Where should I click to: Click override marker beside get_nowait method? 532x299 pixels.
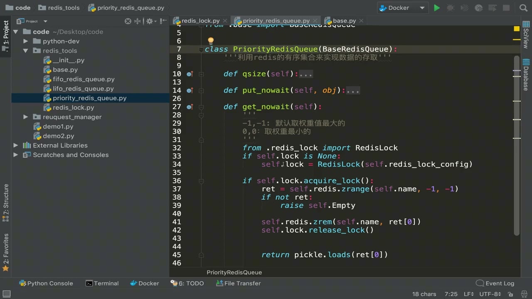click(190, 107)
